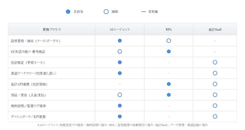Click the AIエージェント column header

(x=120, y=29)
